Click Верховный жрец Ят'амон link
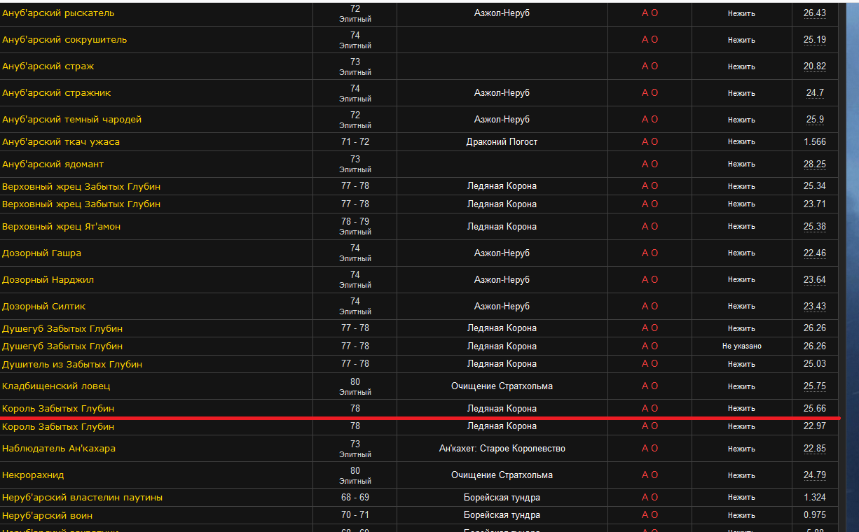Image resolution: width=859 pixels, height=532 pixels. tap(61, 227)
